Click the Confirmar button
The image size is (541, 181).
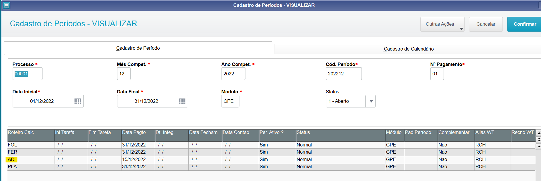click(x=524, y=24)
